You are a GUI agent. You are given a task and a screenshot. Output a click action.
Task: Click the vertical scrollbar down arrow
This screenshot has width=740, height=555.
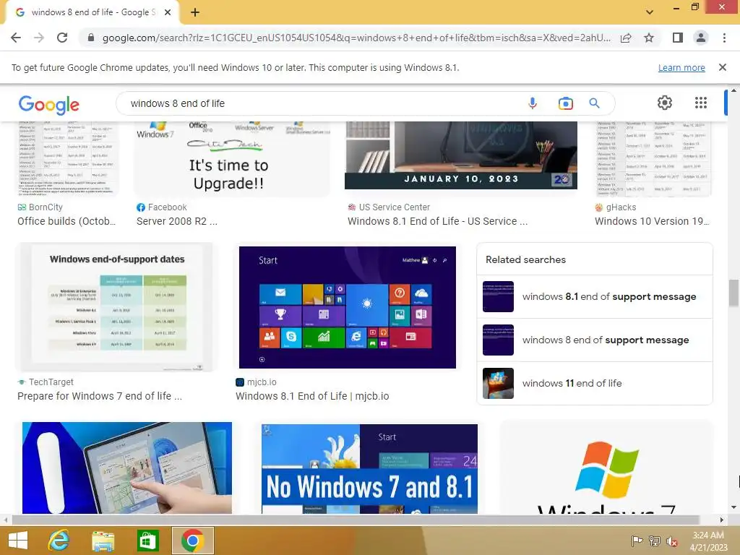pos(733,507)
